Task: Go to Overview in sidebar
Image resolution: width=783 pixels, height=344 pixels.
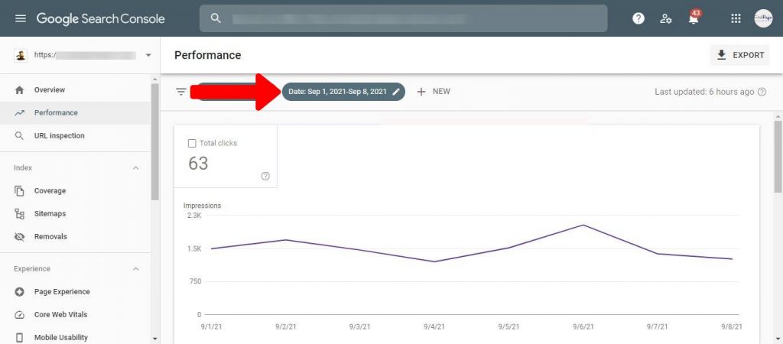Action: pos(49,90)
